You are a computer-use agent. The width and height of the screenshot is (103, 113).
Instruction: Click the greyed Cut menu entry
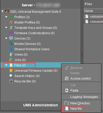tap(81, 85)
